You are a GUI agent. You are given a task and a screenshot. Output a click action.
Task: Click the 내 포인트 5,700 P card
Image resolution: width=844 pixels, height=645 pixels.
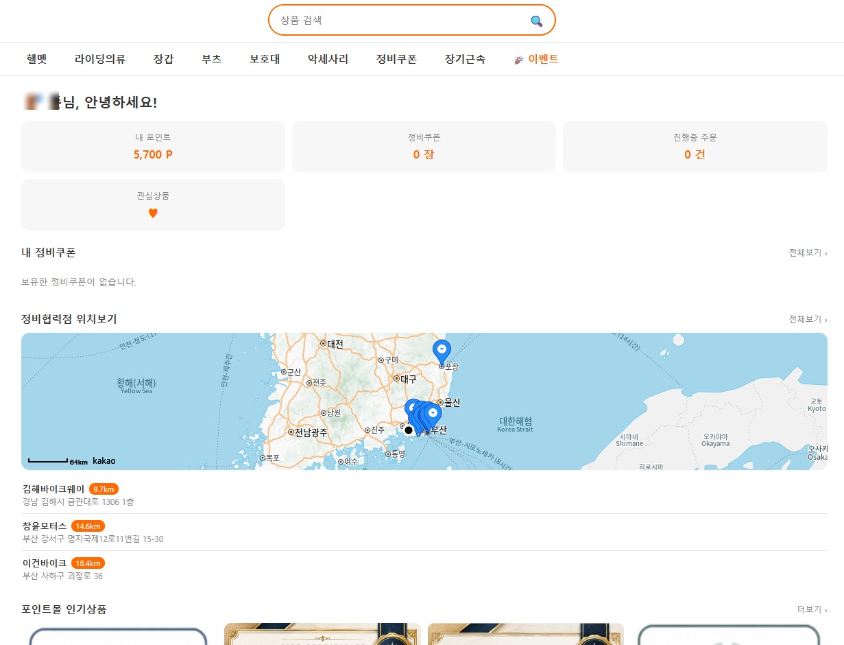coord(153,146)
